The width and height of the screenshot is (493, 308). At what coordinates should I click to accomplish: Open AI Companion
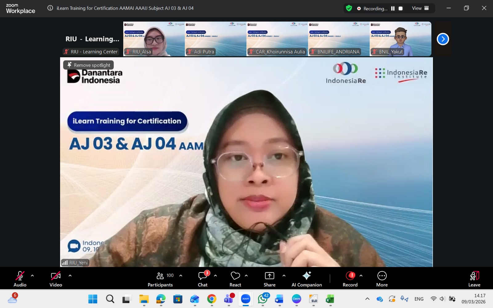pyautogui.click(x=307, y=279)
